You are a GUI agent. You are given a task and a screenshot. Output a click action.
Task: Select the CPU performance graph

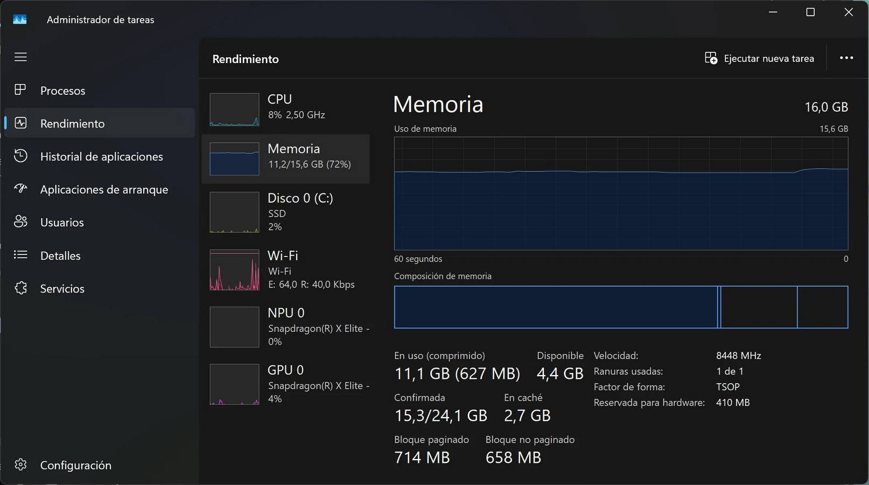[234, 109]
